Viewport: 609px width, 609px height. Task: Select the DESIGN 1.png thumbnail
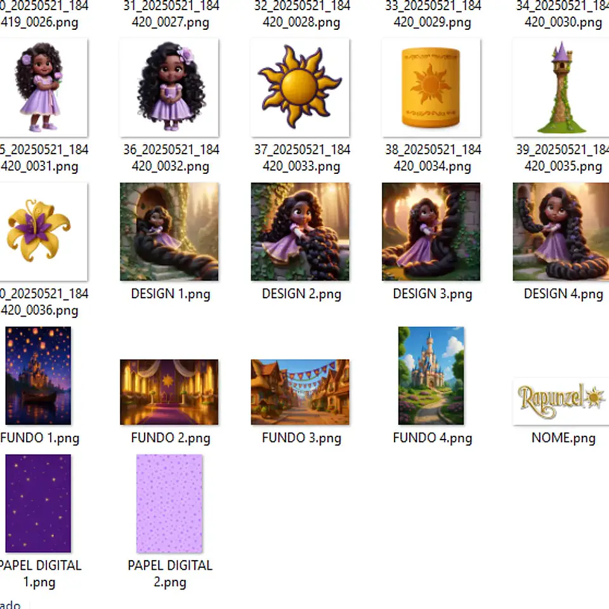point(169,232)
